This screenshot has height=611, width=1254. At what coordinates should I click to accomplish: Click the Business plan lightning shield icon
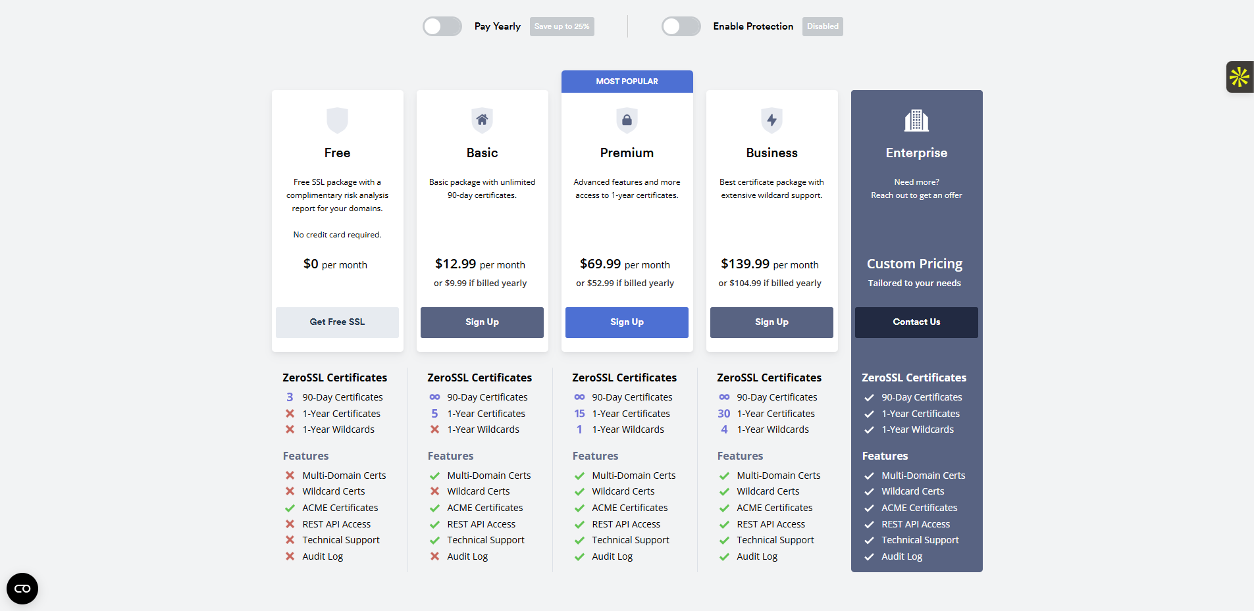click(x=771, y=120)
